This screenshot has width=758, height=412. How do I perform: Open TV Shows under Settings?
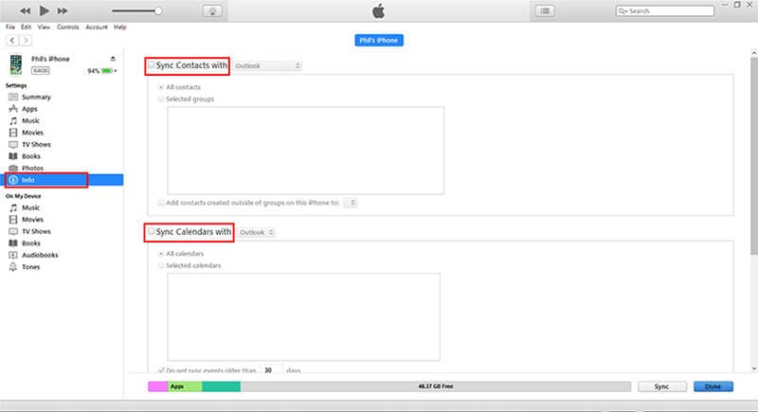point(36,144)
